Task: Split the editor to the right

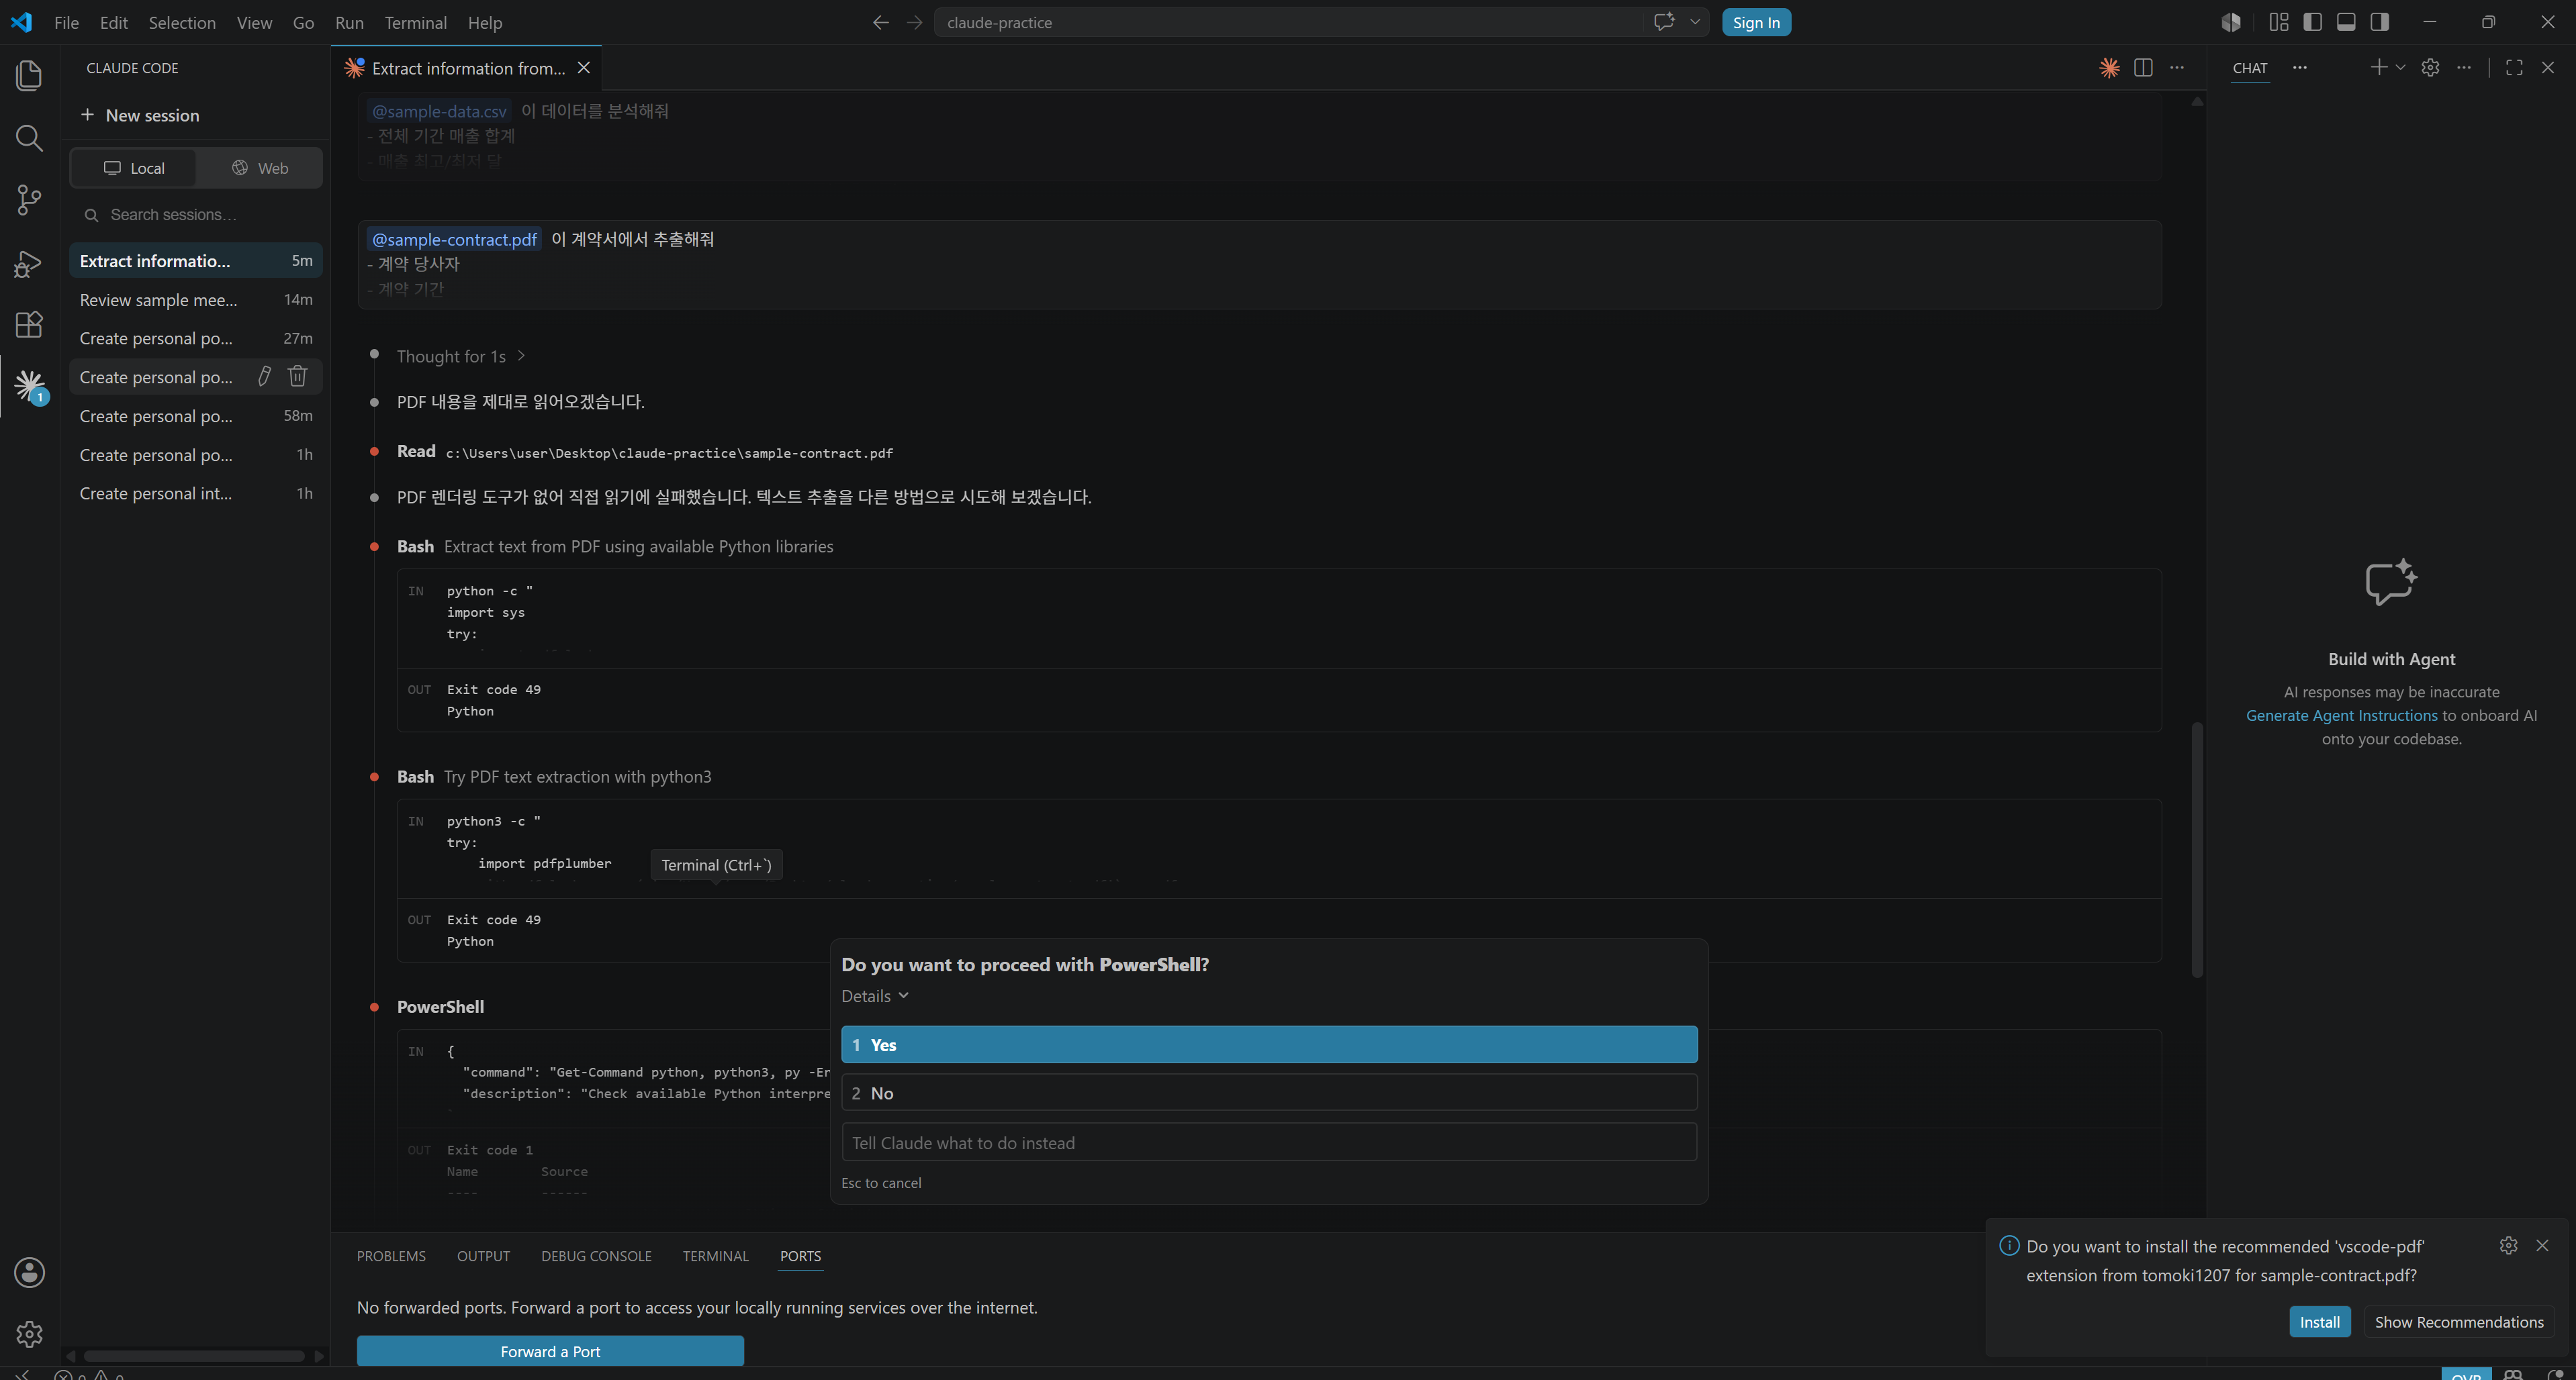Action: (2143, 68)
